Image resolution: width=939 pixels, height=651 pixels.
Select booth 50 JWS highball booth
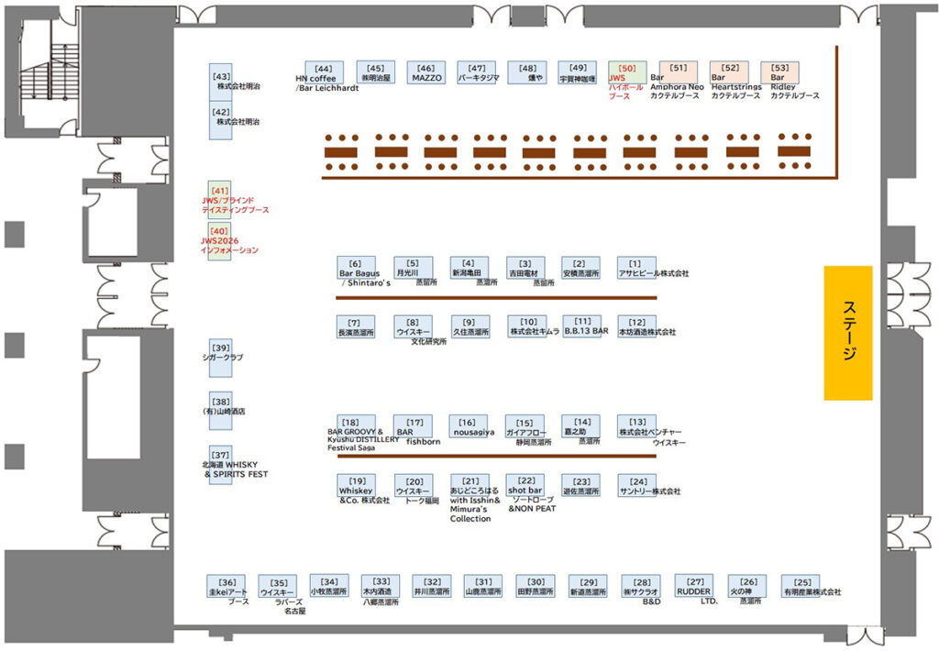click(x=627, y=73)
